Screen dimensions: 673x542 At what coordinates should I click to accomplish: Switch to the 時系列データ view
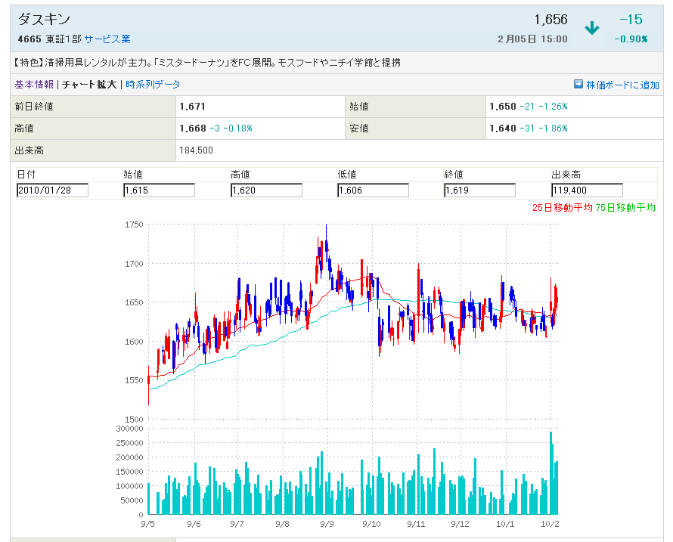coord(153,85)
